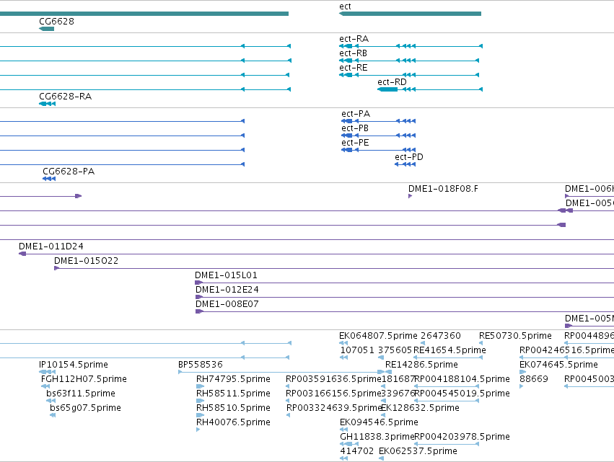This screenshot has height=462, width=614.
Task: Select the bs65g07.5prime EST
Action: pos(53,415)
